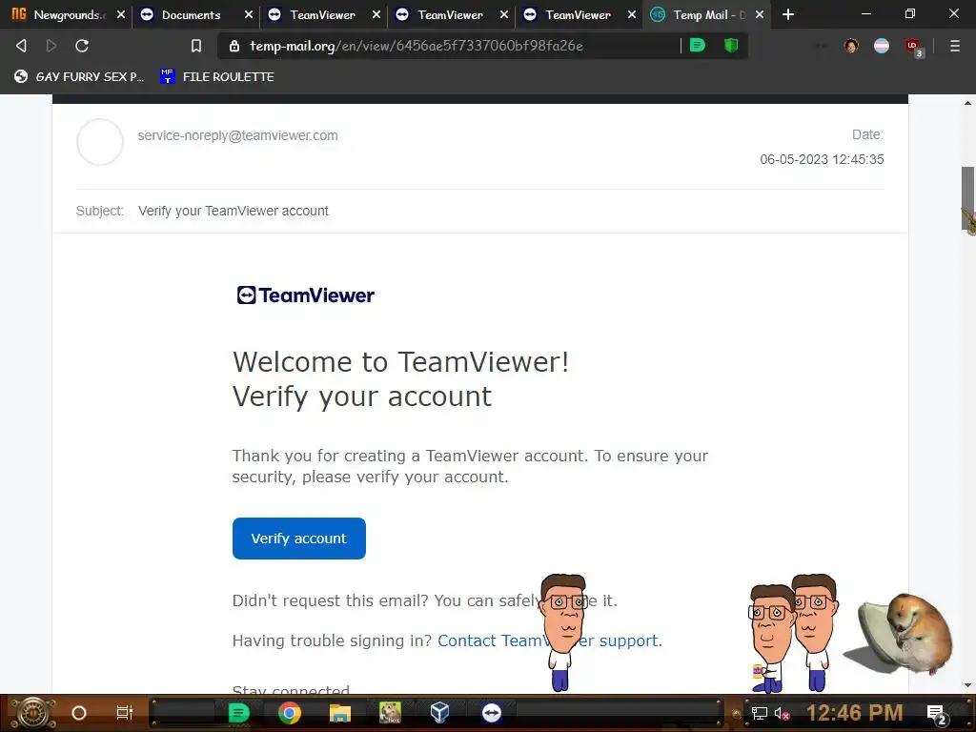Viewport: 976px width, 732px height.
Task: Click the site lock icon in the address bar
Action: (x=234, y=46)
